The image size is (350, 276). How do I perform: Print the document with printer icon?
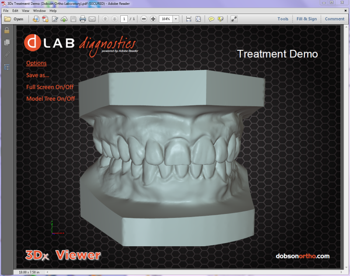(x=83, y=19)
